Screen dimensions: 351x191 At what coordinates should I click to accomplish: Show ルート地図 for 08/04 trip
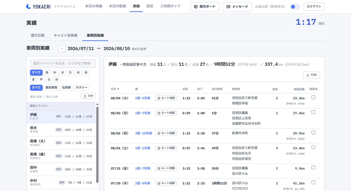[166, 98]
